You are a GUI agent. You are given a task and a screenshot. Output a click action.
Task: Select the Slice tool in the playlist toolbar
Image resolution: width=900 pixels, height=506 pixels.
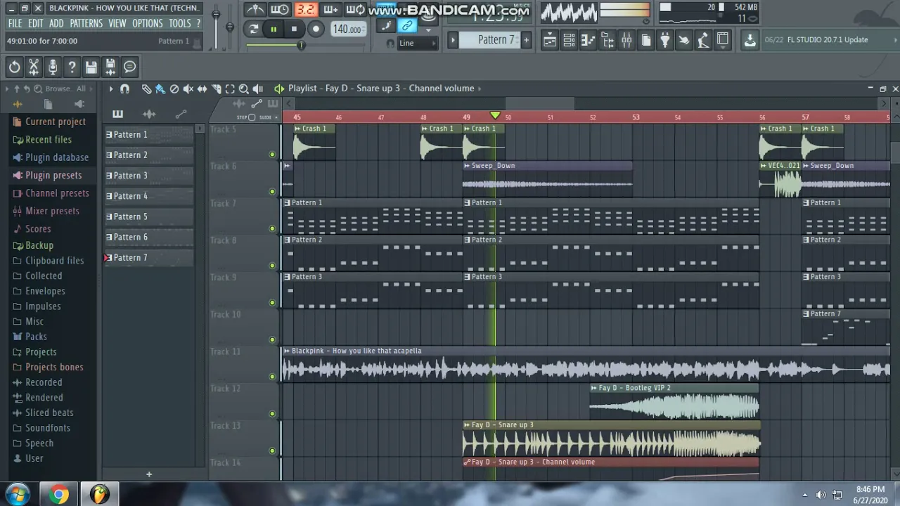click(216, 89)
